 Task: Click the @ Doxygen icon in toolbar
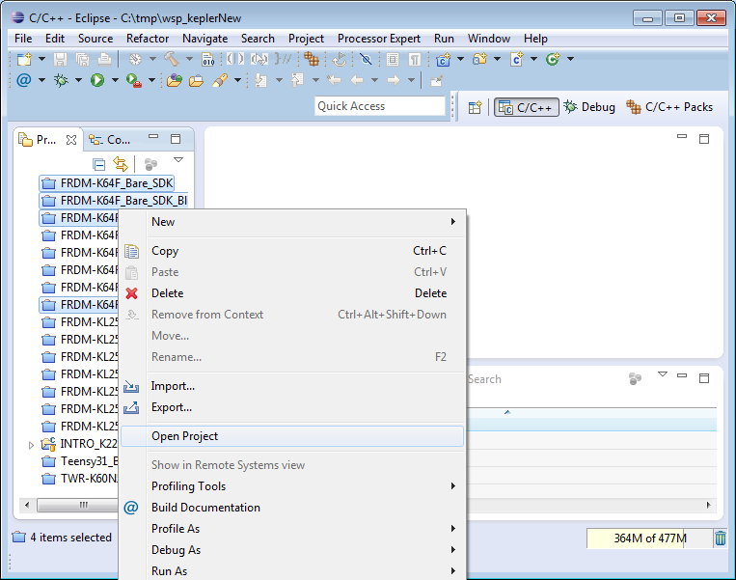tap(24, 81)
